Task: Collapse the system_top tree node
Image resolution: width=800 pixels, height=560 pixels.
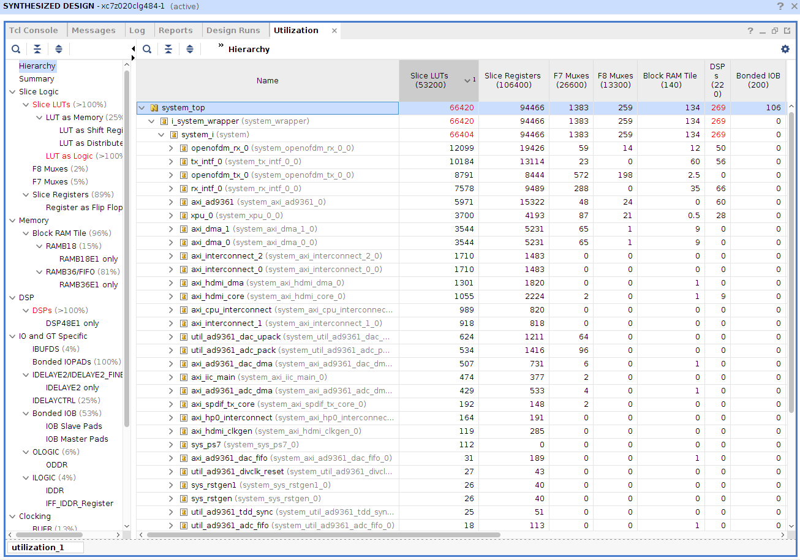Action: [142, 107]
